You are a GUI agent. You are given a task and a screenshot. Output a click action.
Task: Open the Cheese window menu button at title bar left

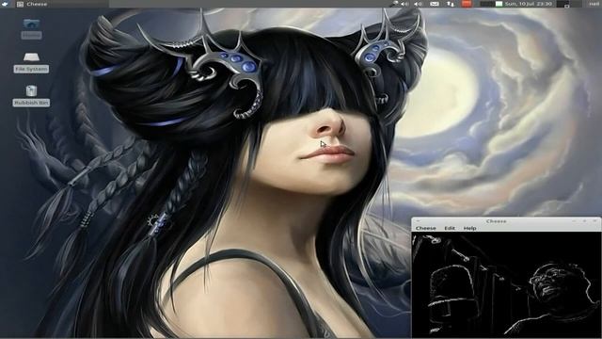pos(418,221)
